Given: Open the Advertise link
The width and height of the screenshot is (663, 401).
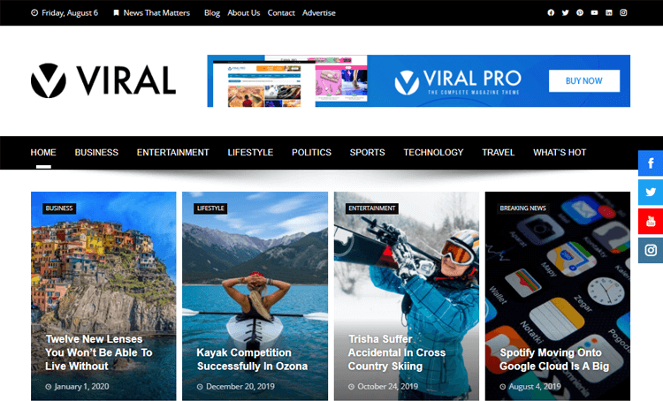Looking at the screenshot, I should click(319, 12).
